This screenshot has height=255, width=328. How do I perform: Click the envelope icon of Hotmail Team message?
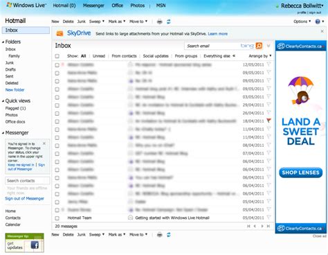[x=131, y=218]
